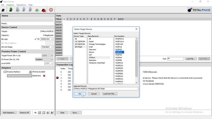This screenshot has height=119, width=212.
Task: Open the Help menu
Action: click(x=30, y=5)
